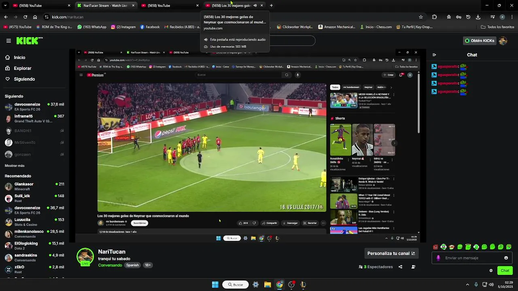
Task: Open Luuucila Slots & Casino channel
Action: 34,222
